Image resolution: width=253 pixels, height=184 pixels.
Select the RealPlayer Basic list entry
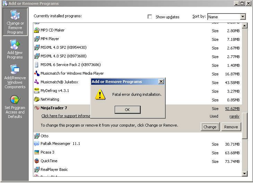[x=54, y=170]
